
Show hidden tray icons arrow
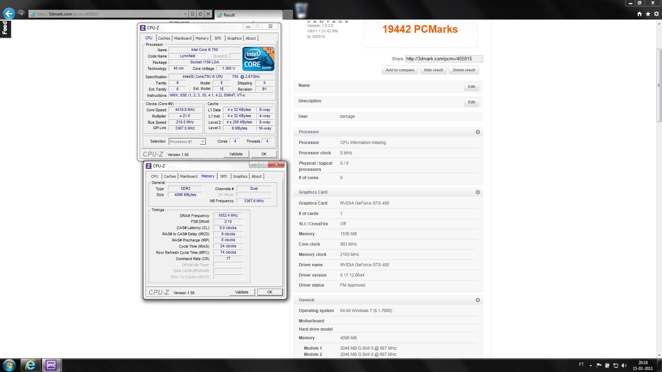(590, 365)
